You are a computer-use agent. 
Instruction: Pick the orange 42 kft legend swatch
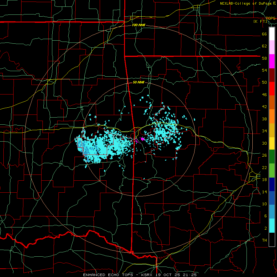point(272,116)
